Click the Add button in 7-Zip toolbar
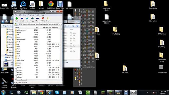Viewport: 169px width, 95px height. pyautogui.click(x=17, y=19)
